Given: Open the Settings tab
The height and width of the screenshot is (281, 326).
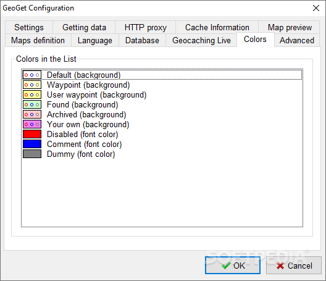Looking at the screenshot, I should coord(29,27).
